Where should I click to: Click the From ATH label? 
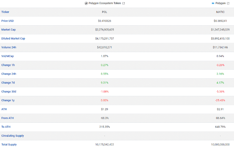click(7, 118)
